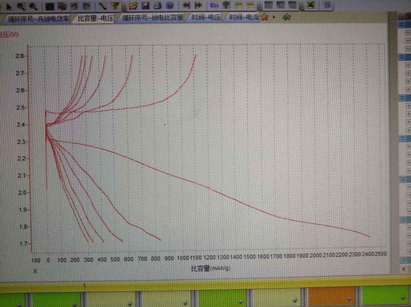The image size is (411, 307).
Task: Click the undo arrow icon
Action: pos(74,6)
